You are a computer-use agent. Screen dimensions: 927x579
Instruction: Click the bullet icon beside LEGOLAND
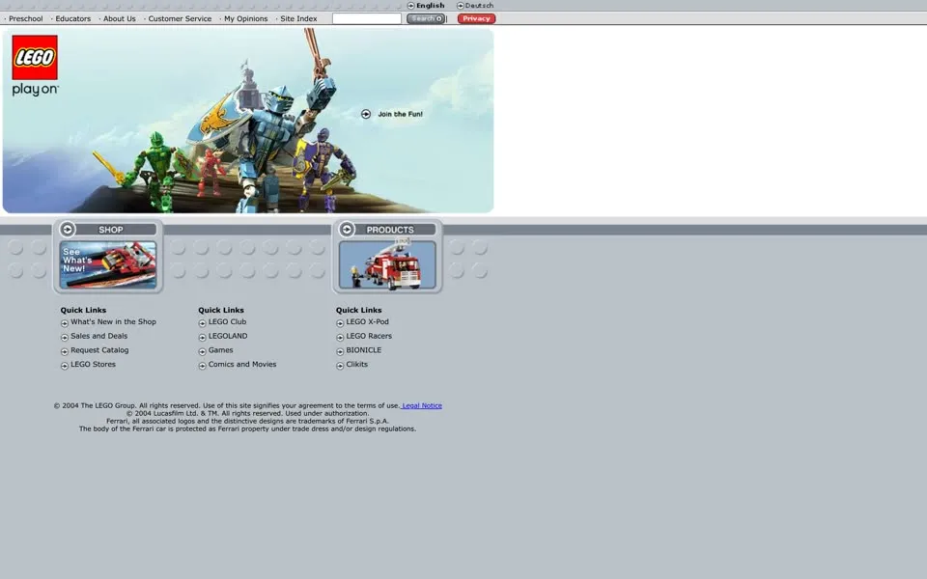202,338
